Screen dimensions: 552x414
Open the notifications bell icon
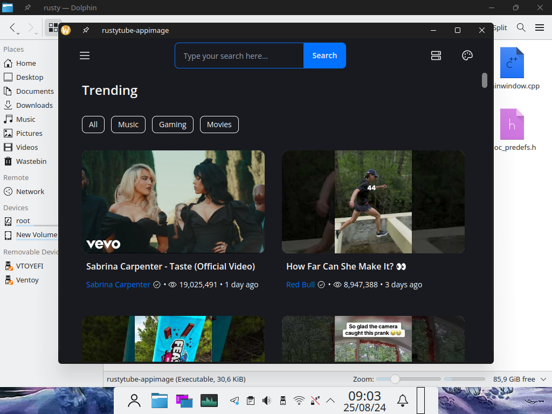click(403, 401)
